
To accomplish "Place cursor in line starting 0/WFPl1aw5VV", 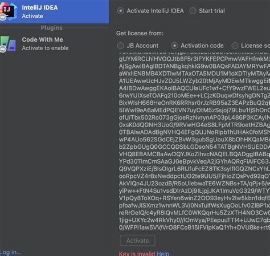I will point(194,227).
